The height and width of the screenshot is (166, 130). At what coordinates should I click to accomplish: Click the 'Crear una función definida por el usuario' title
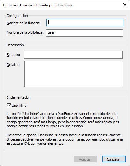click(x=37, y=5)
